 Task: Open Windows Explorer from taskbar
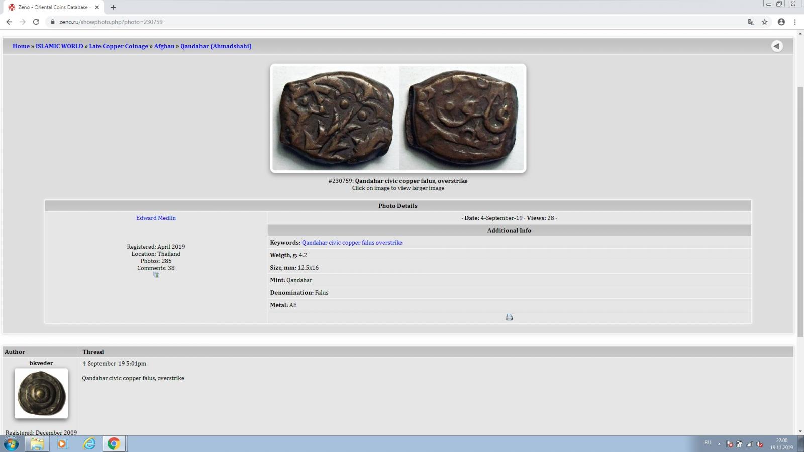point(37,444)
